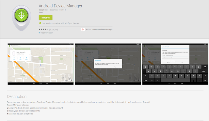Image resolution: width=209 pixels, height=121 pixels.
Task: Click the app title Android Device Manager
Action: 60,6
